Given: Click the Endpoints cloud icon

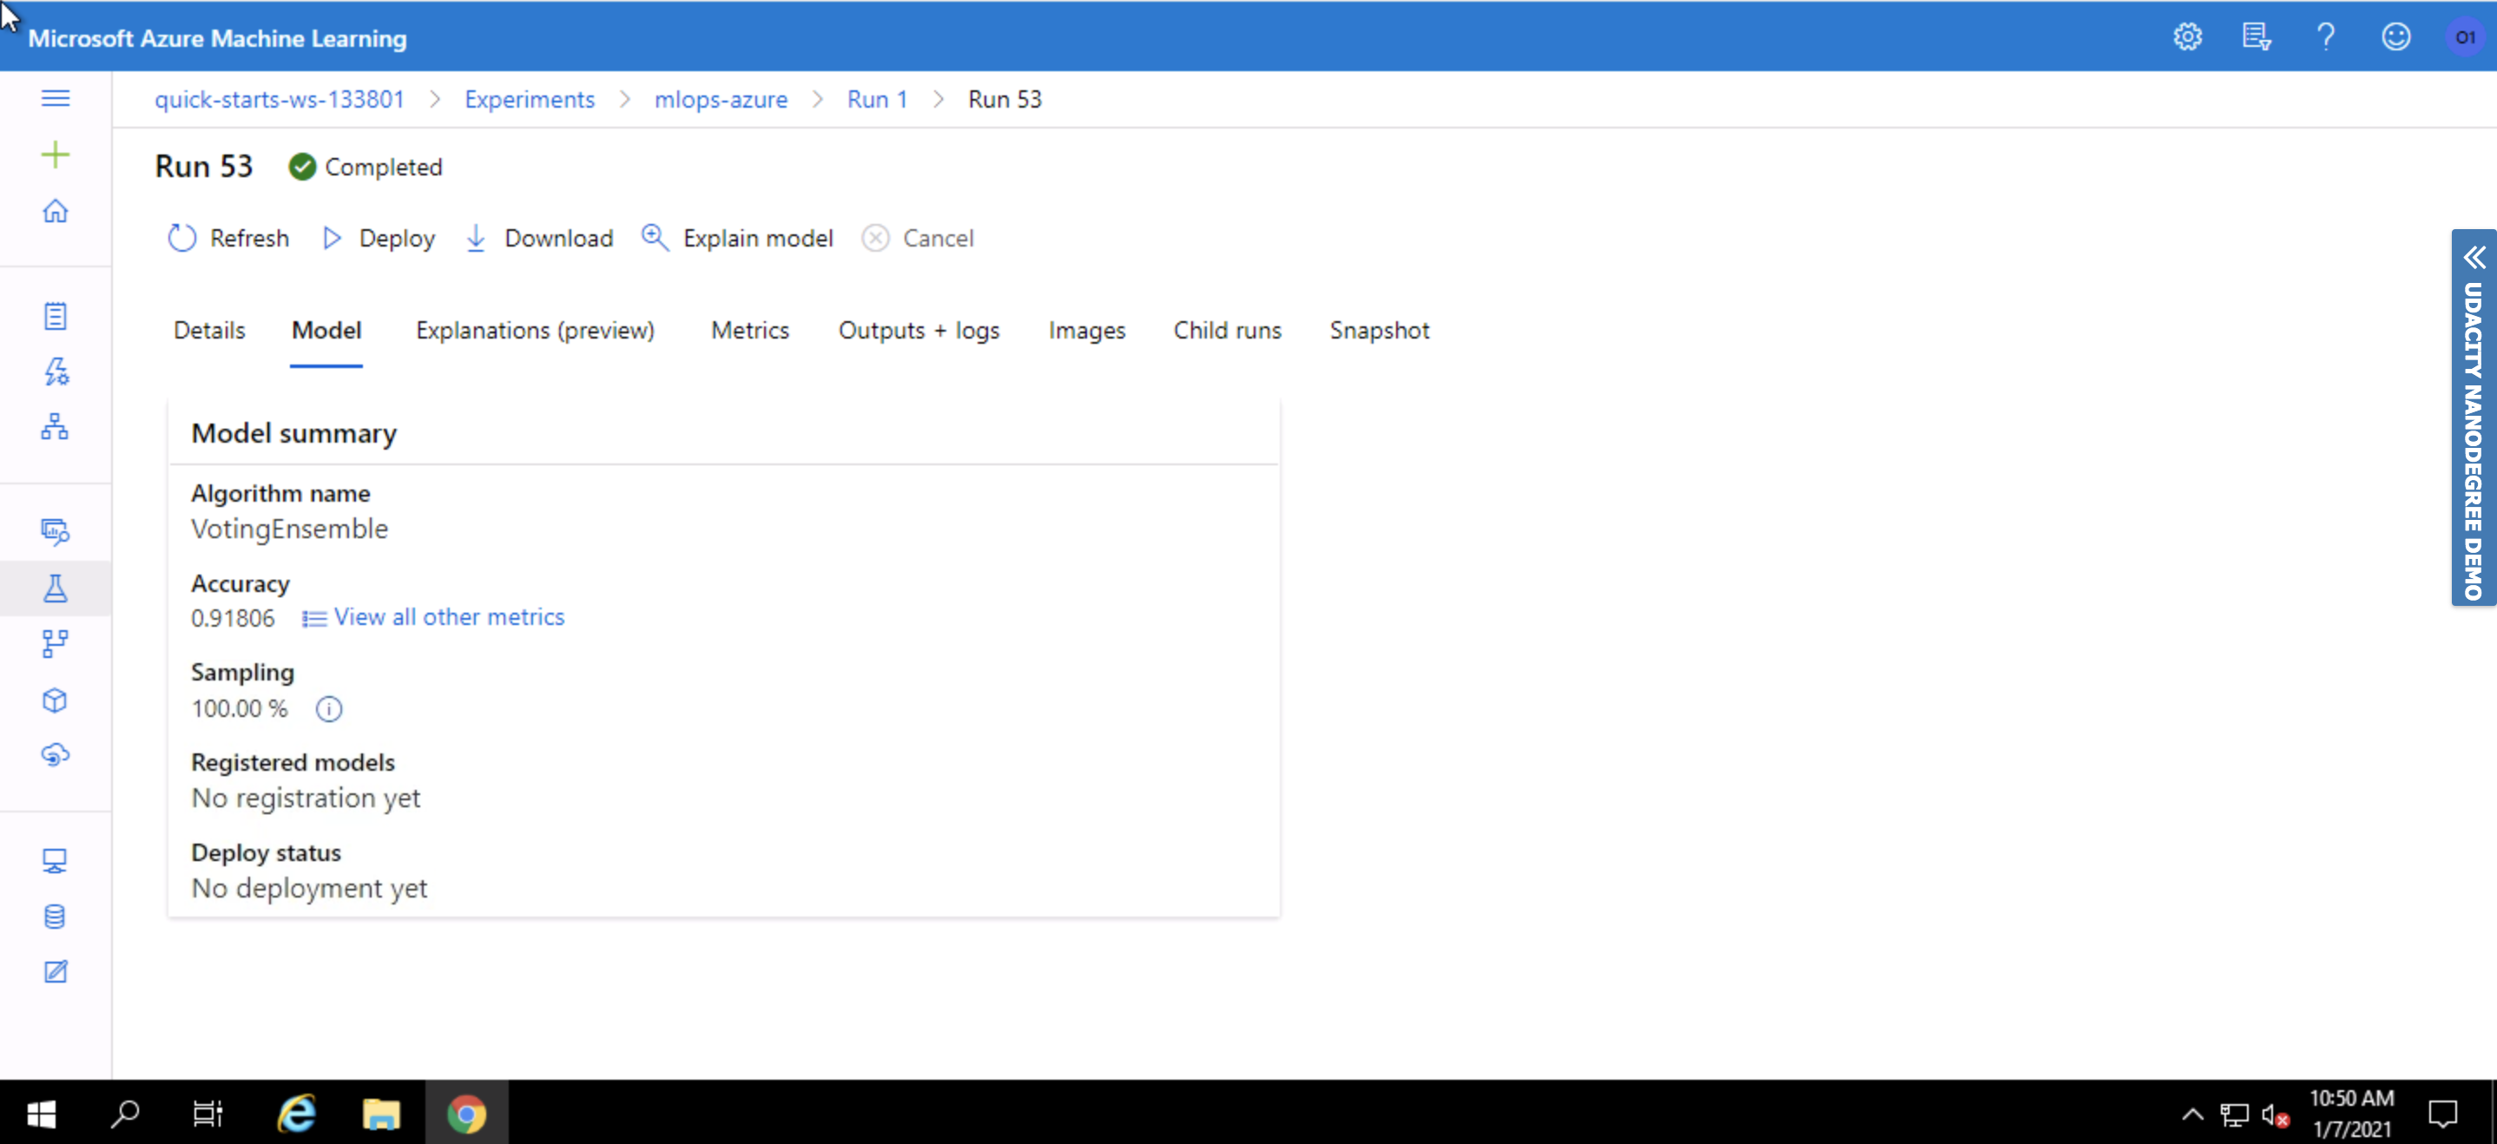Looking at the screenshot, I should [x=56, y=754].
